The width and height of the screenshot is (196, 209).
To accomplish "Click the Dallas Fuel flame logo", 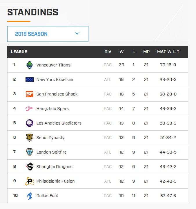I will (29, 196).
